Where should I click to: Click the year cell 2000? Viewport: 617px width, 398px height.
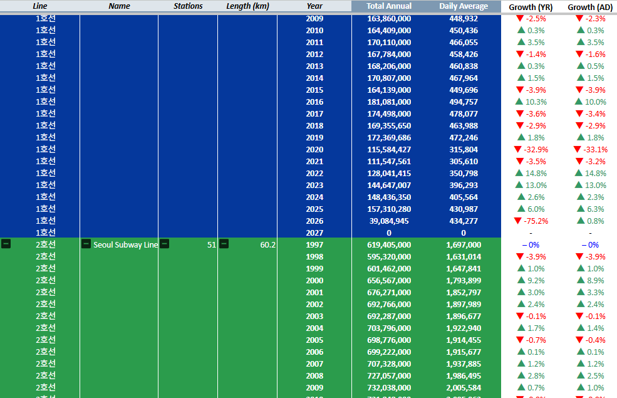pyautogui.click(x=314, y=280)
